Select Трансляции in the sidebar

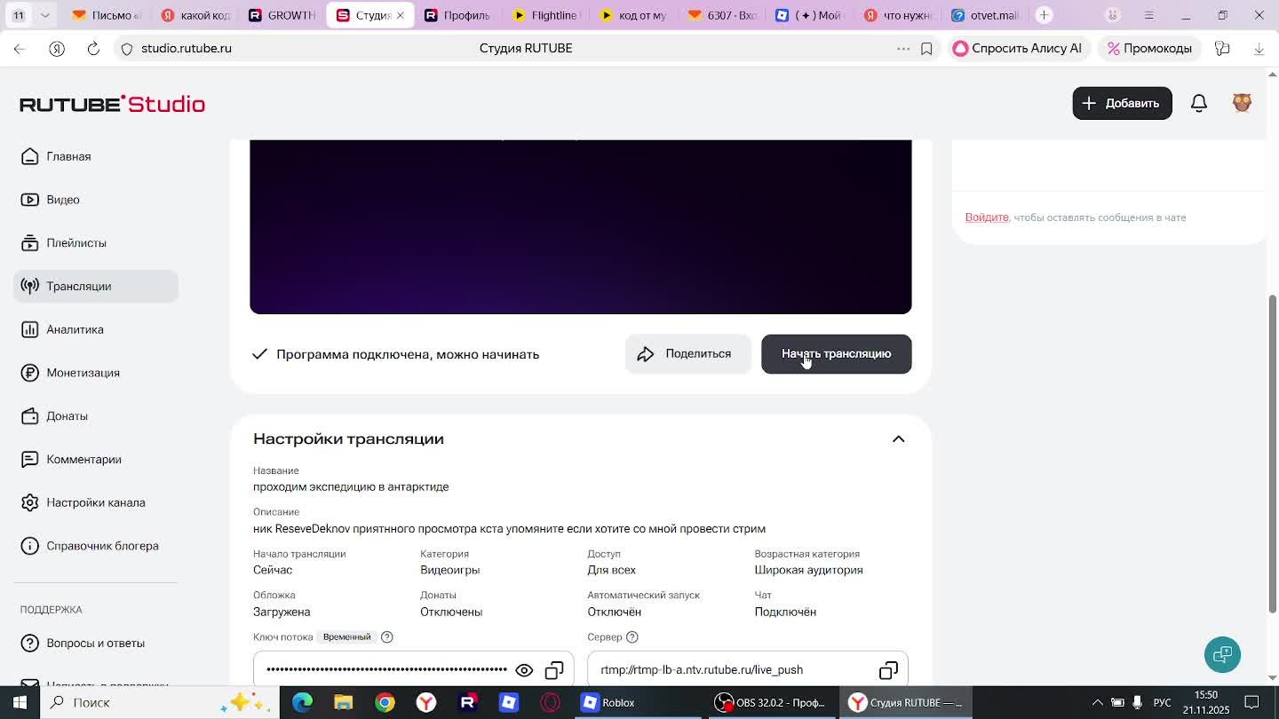[x=96, y=286]
